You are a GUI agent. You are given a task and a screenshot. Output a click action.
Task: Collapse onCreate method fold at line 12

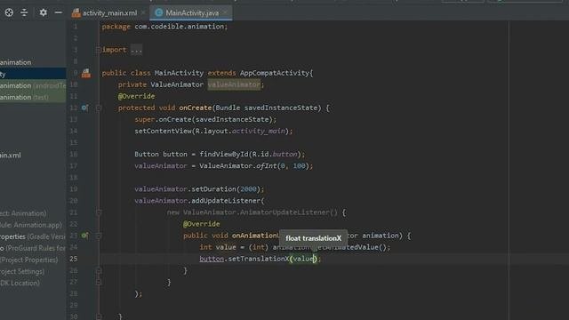pos(99,108)
